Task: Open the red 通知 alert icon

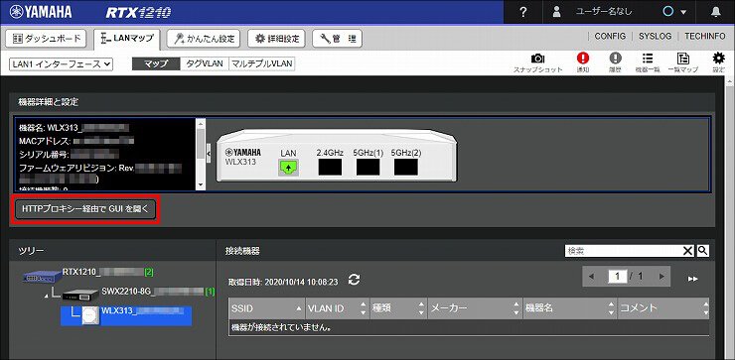Action: coord(583,62)
